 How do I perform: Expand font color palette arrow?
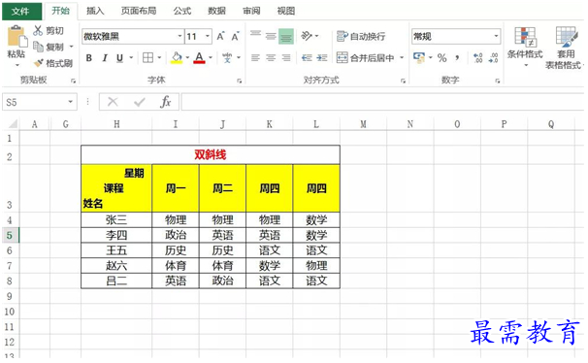[x=211, y=57]
